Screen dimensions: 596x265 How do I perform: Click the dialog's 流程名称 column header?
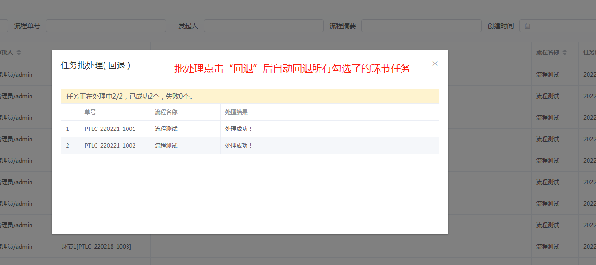click(x=166, y=112)
